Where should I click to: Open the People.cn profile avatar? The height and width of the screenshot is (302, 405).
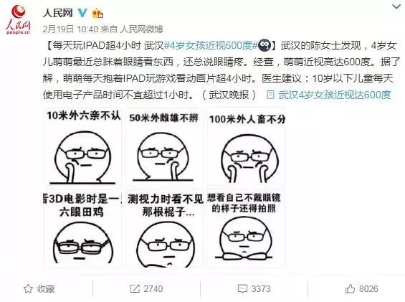pos(18,20)
